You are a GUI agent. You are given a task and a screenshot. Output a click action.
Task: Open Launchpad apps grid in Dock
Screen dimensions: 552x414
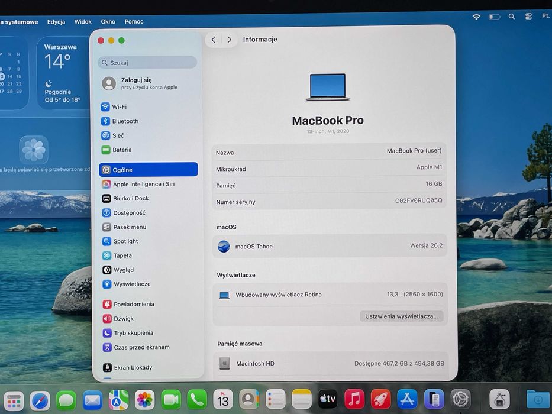14,402
